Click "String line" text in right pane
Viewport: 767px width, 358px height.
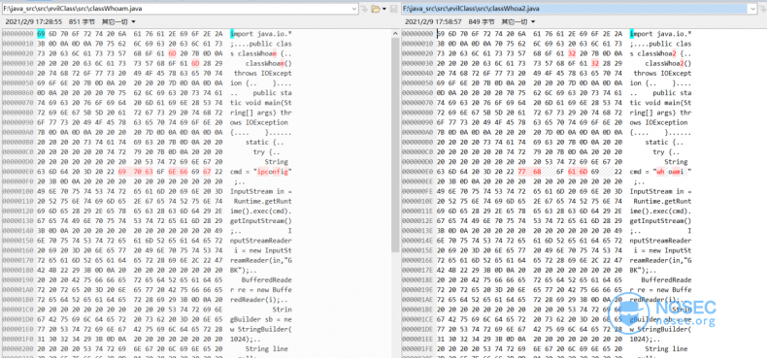(667, 348)
